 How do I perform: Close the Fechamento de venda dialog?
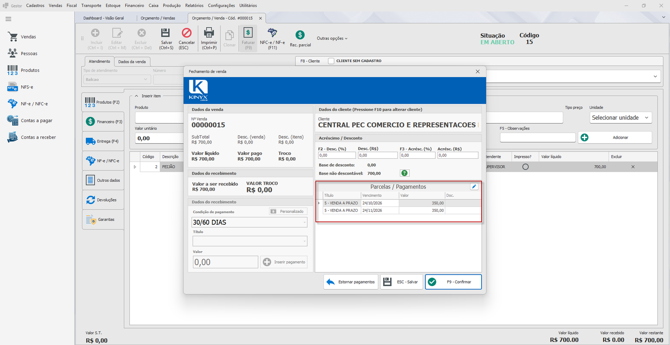[477, 72]
